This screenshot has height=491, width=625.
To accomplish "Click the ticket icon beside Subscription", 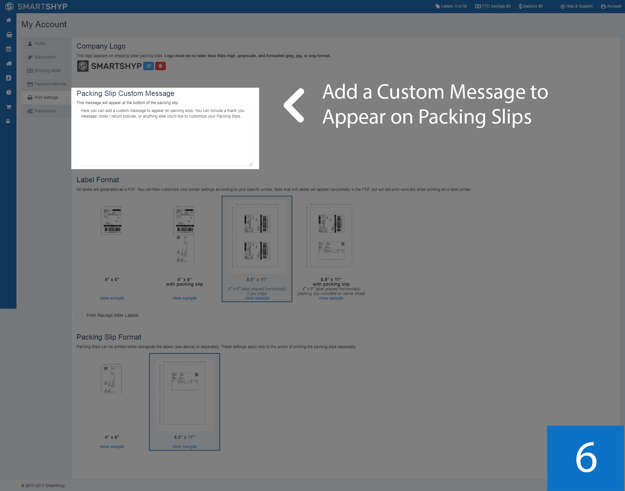I will (30, 57).
